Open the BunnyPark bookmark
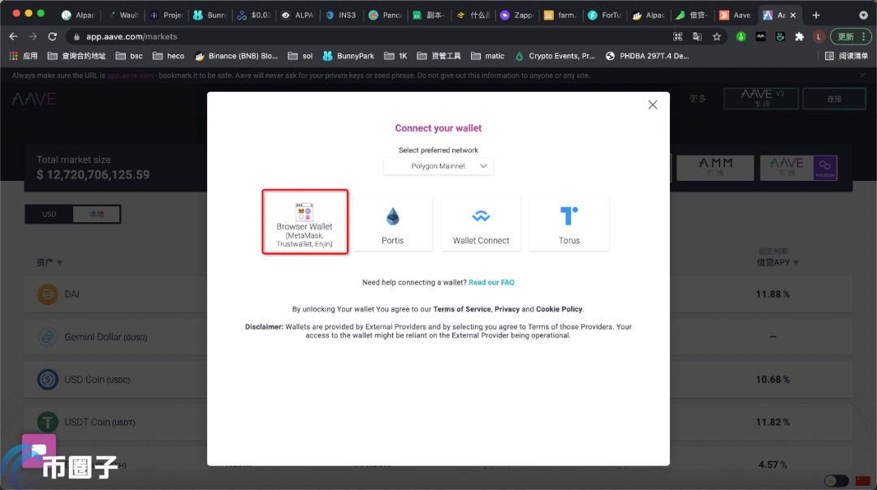The height and width of the screenshot is (490, 877). coord(348,56)
